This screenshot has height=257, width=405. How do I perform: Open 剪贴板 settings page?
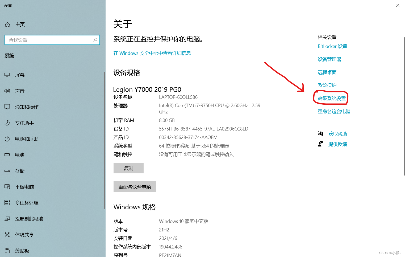click(x=22, y=251)
